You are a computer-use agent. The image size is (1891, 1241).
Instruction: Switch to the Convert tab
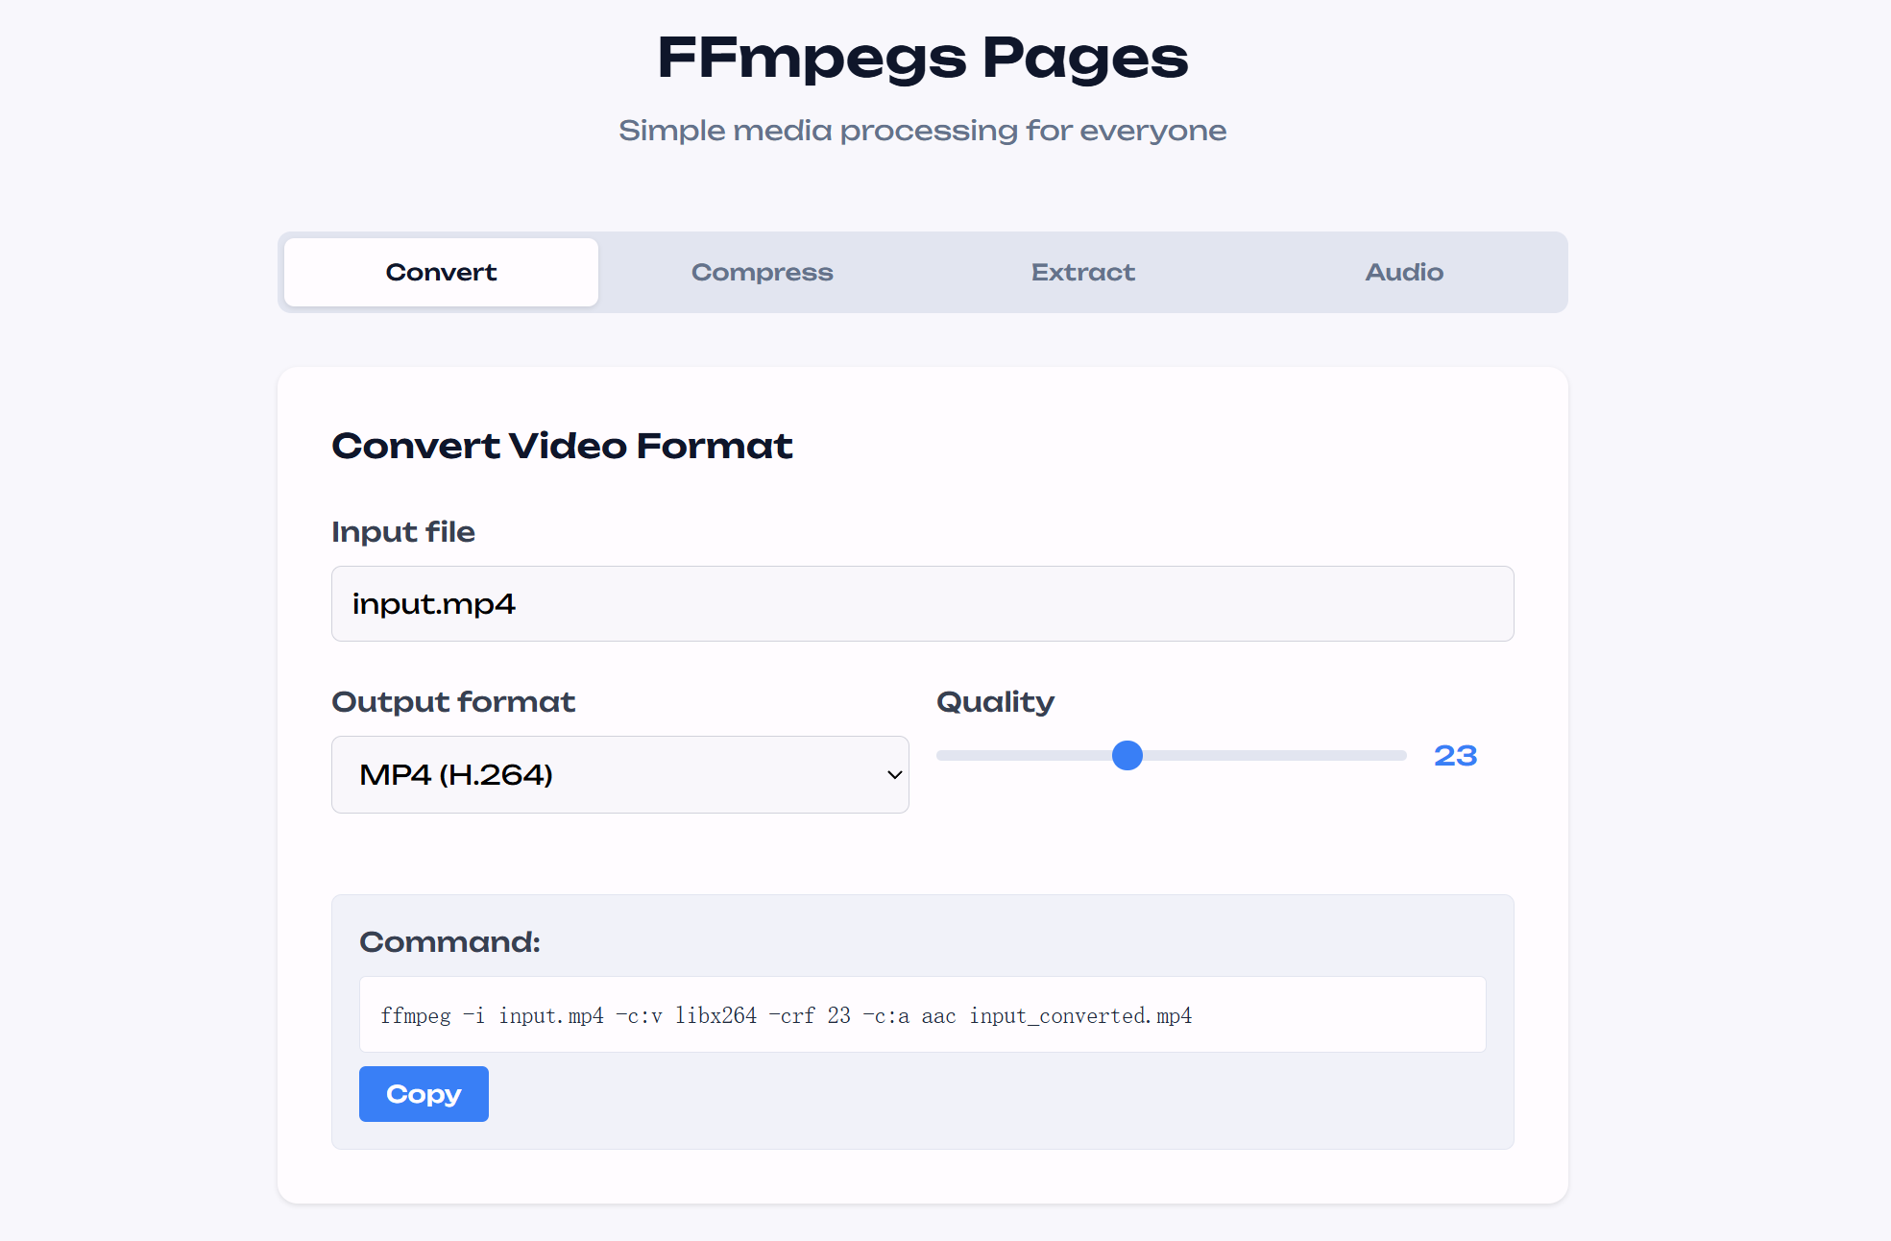(441, 272)
